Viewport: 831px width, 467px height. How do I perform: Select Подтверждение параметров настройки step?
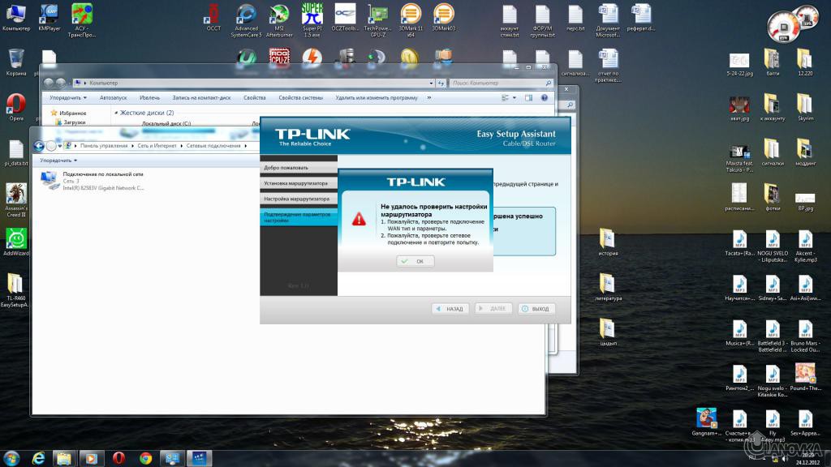pyautogui.click(x=299, y=217)
